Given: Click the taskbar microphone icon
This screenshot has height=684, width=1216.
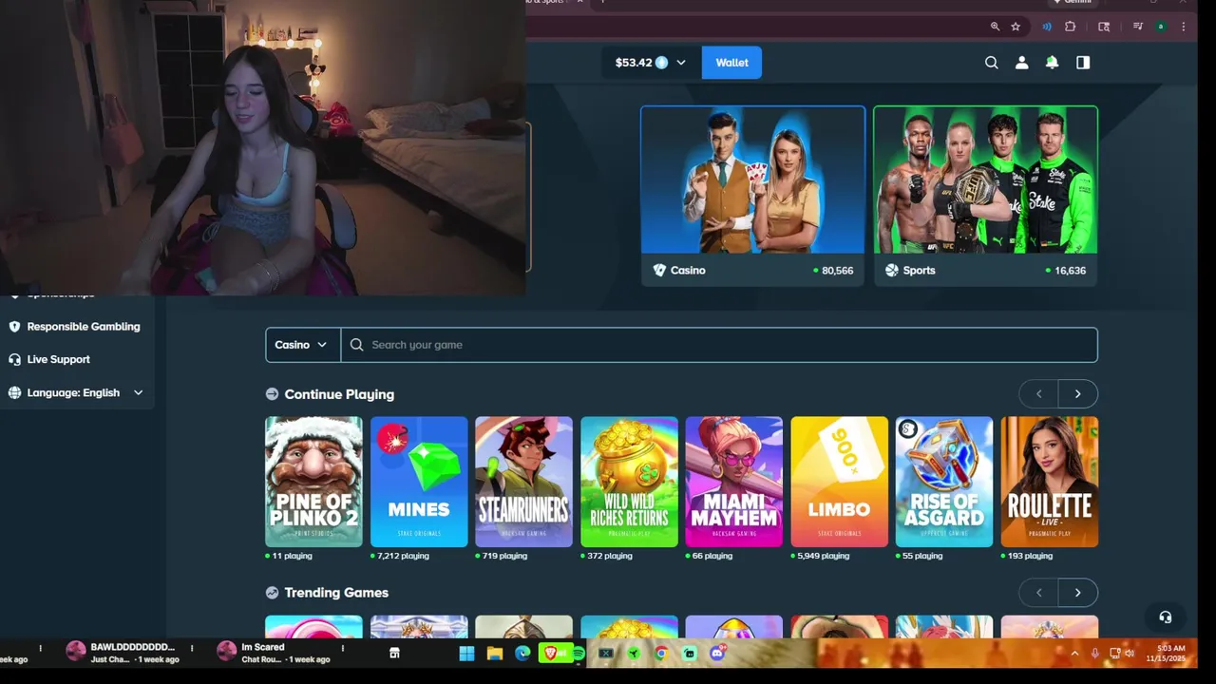Looking at the screenshot, I should 1095,654.
